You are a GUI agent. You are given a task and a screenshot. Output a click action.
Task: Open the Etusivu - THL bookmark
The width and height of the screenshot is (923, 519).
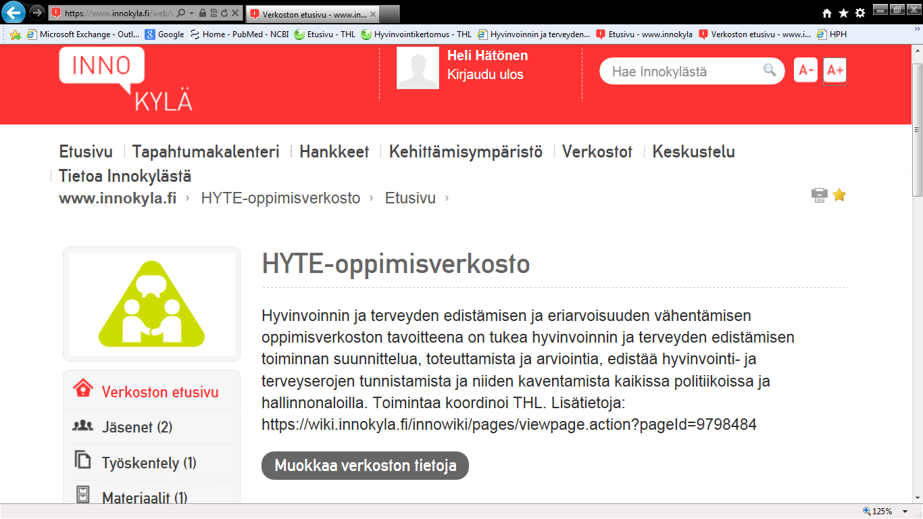pyautogui.click(x=325, y=34)
